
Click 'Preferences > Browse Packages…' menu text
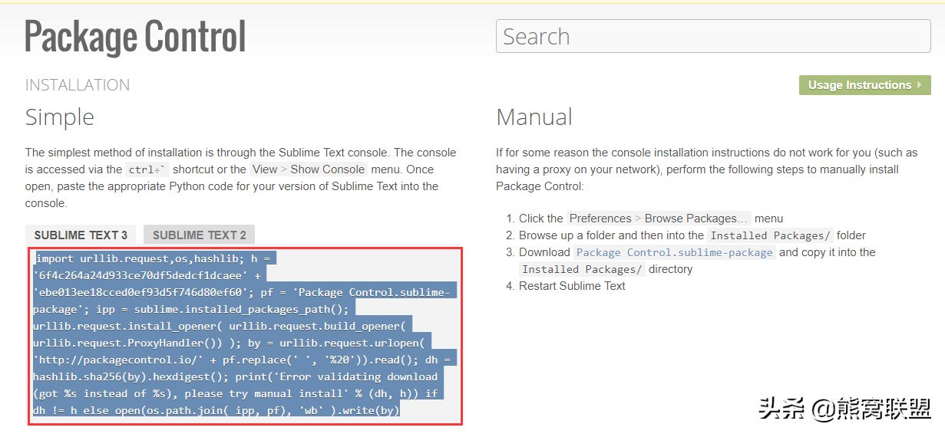(659, 219)
